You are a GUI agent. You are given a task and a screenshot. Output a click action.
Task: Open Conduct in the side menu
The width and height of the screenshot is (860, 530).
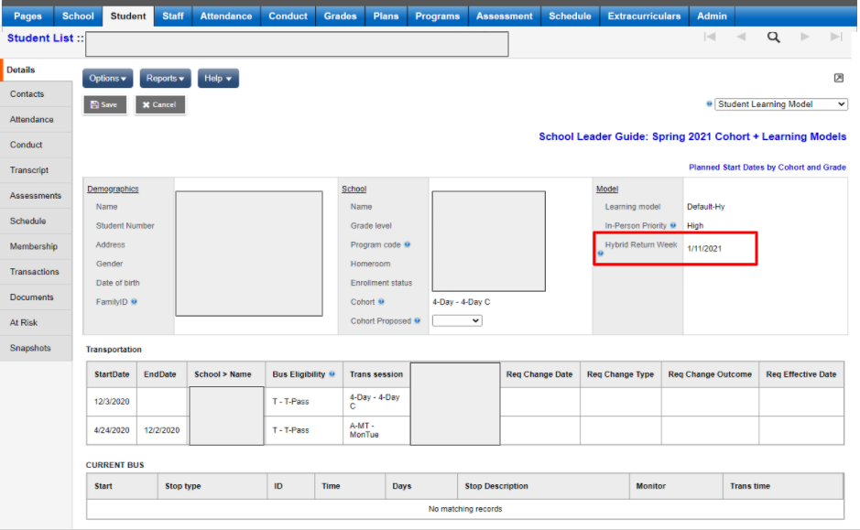click(37, 145)
